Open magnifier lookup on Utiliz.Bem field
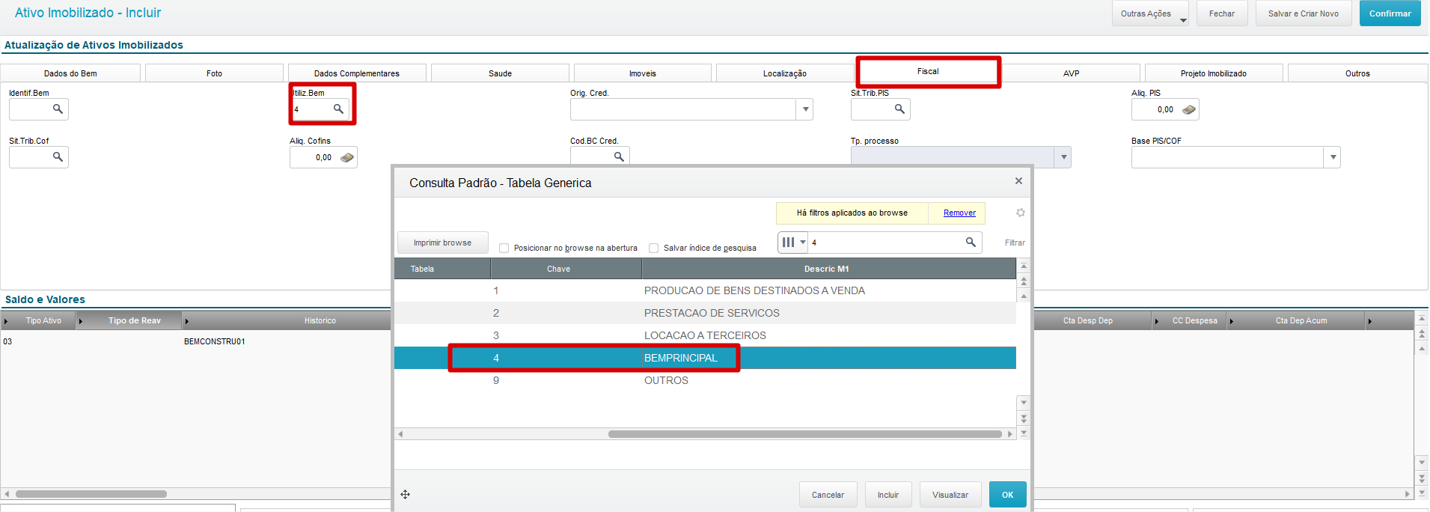Viewport: 1430px width, 512px height. (338, 109)
